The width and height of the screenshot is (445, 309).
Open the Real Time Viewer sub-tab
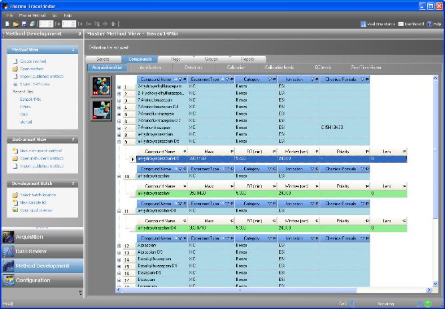click(x=366, y=67)
